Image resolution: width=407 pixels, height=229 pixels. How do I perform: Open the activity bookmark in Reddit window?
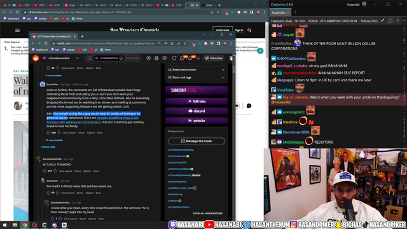coord(69,50)
